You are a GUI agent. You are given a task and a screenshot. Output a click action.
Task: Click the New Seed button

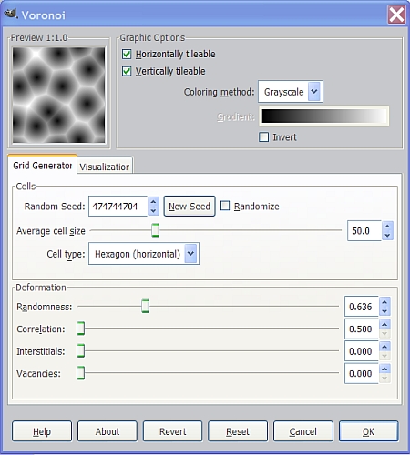click(190, 207)
